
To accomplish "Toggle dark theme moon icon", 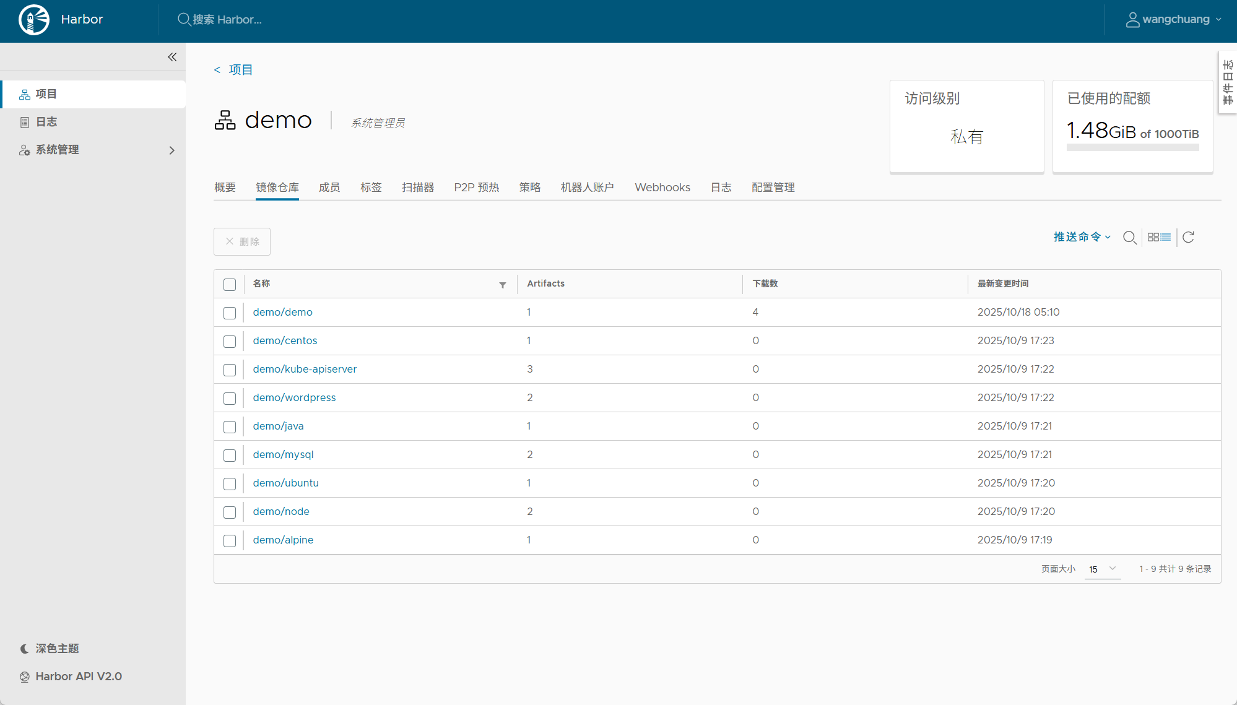I will click(x=25, y=649).
